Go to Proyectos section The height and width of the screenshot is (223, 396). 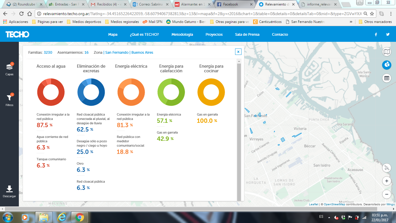(x=214, y=34)
